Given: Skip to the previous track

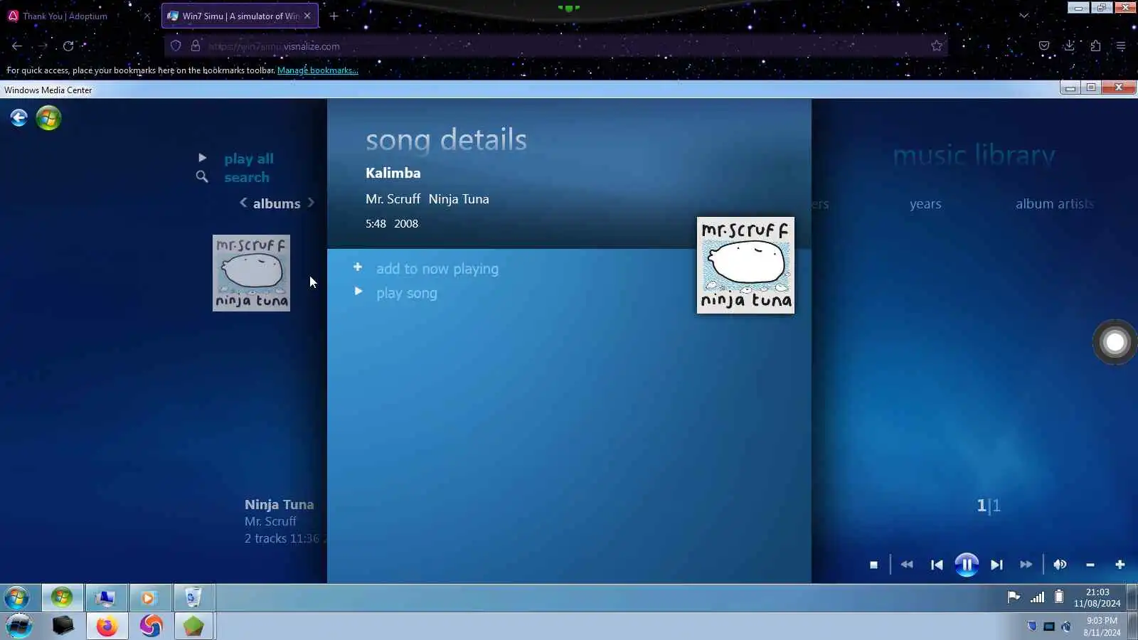Looking at the screenshot, I should coord(937,565).
